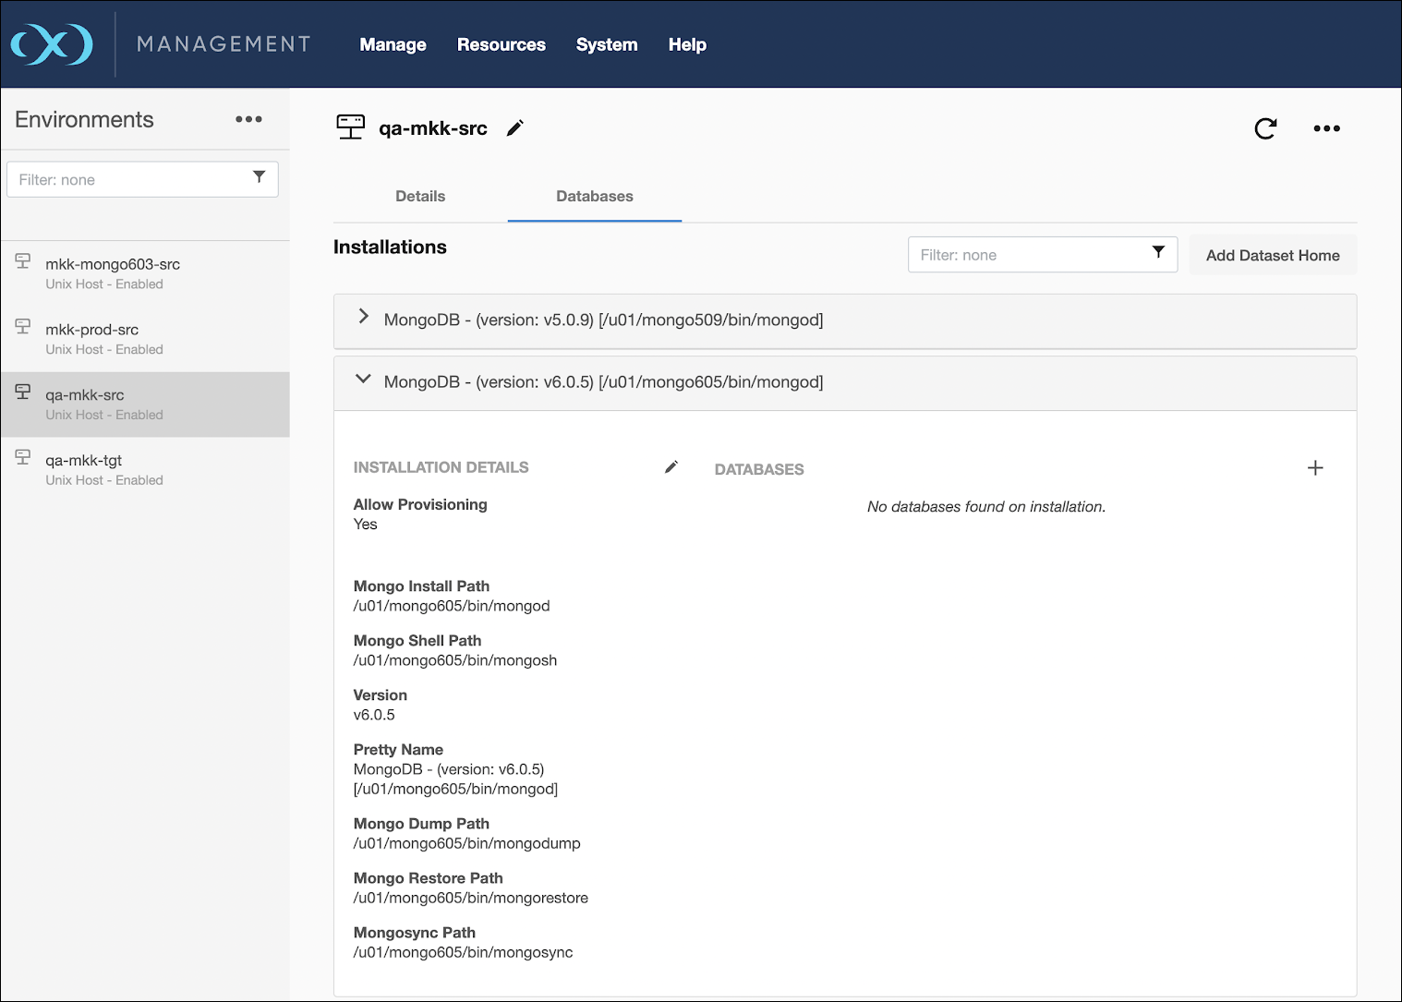Refresh the qa-mkk-src environment
The width and height of the screenshot is (1402, 1002).
tap(1265, 128)
